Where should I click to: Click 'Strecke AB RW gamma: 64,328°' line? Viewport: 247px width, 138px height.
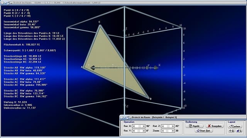[x=25, y=73]
